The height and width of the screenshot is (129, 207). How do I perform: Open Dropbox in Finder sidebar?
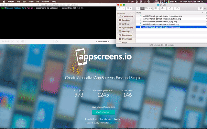coord(124,20)
